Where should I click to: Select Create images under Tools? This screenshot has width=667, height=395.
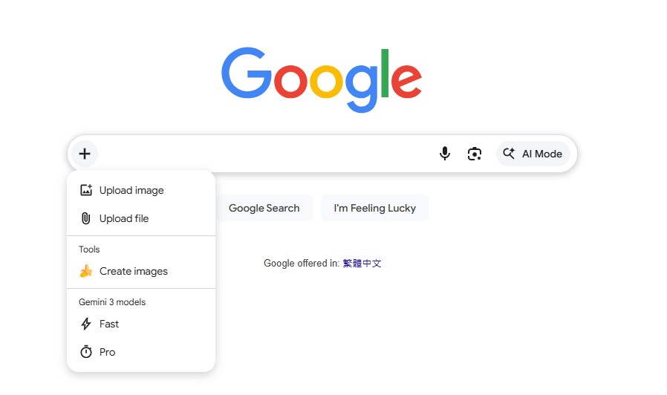(141, 271)
